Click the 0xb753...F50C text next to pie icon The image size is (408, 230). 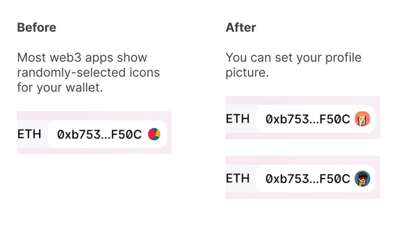pyautogui.click(x=100, y=135)
